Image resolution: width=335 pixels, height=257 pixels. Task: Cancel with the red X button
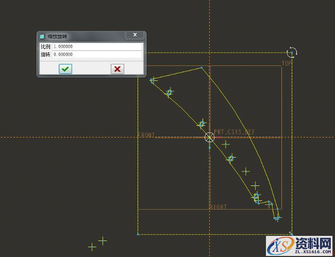[x=118, y=69]
